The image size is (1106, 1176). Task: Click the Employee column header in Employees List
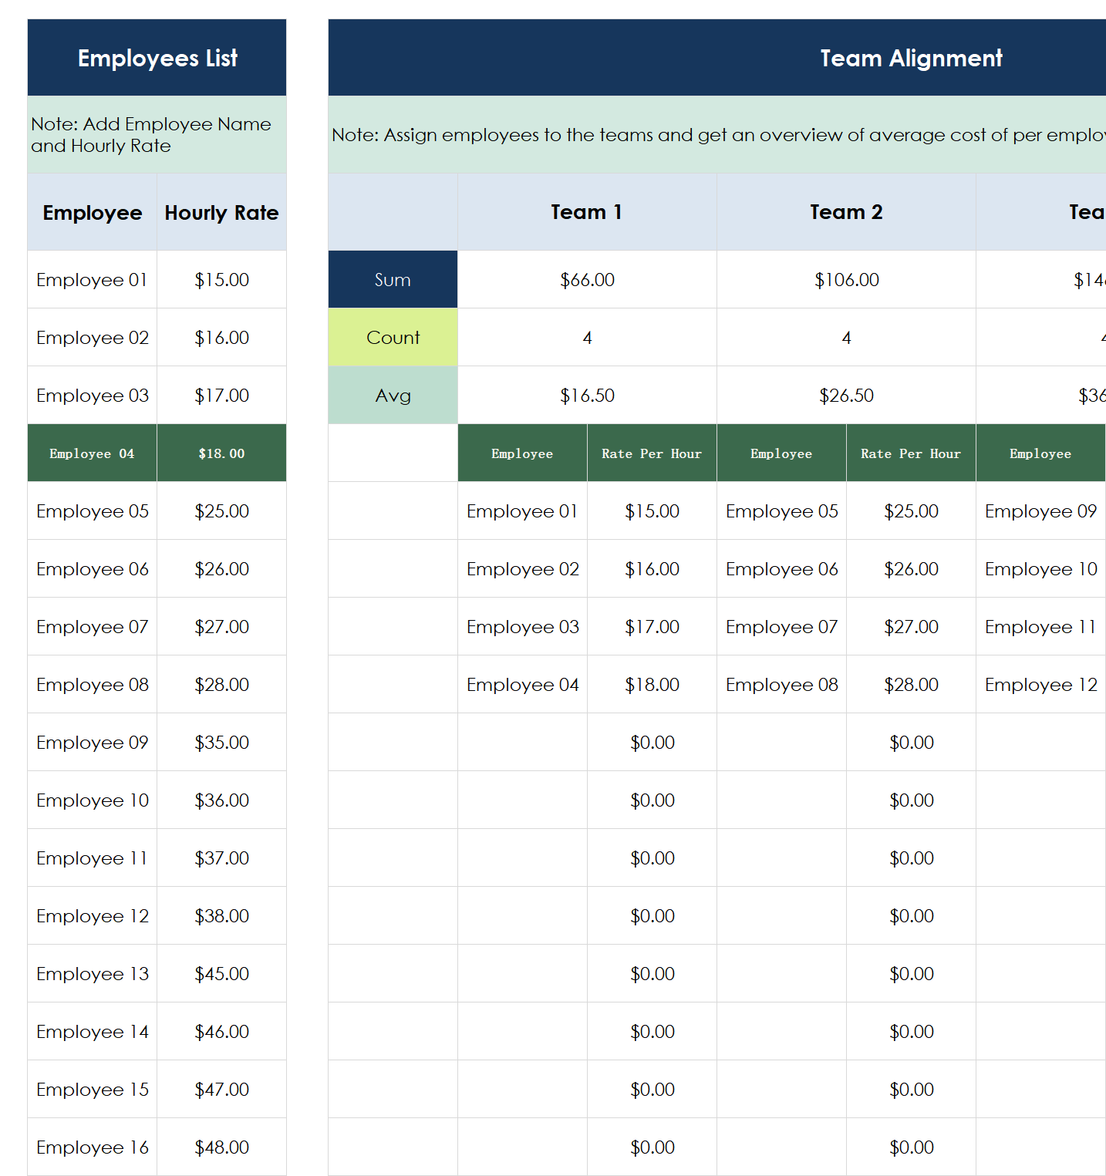(x=93, y=212)
